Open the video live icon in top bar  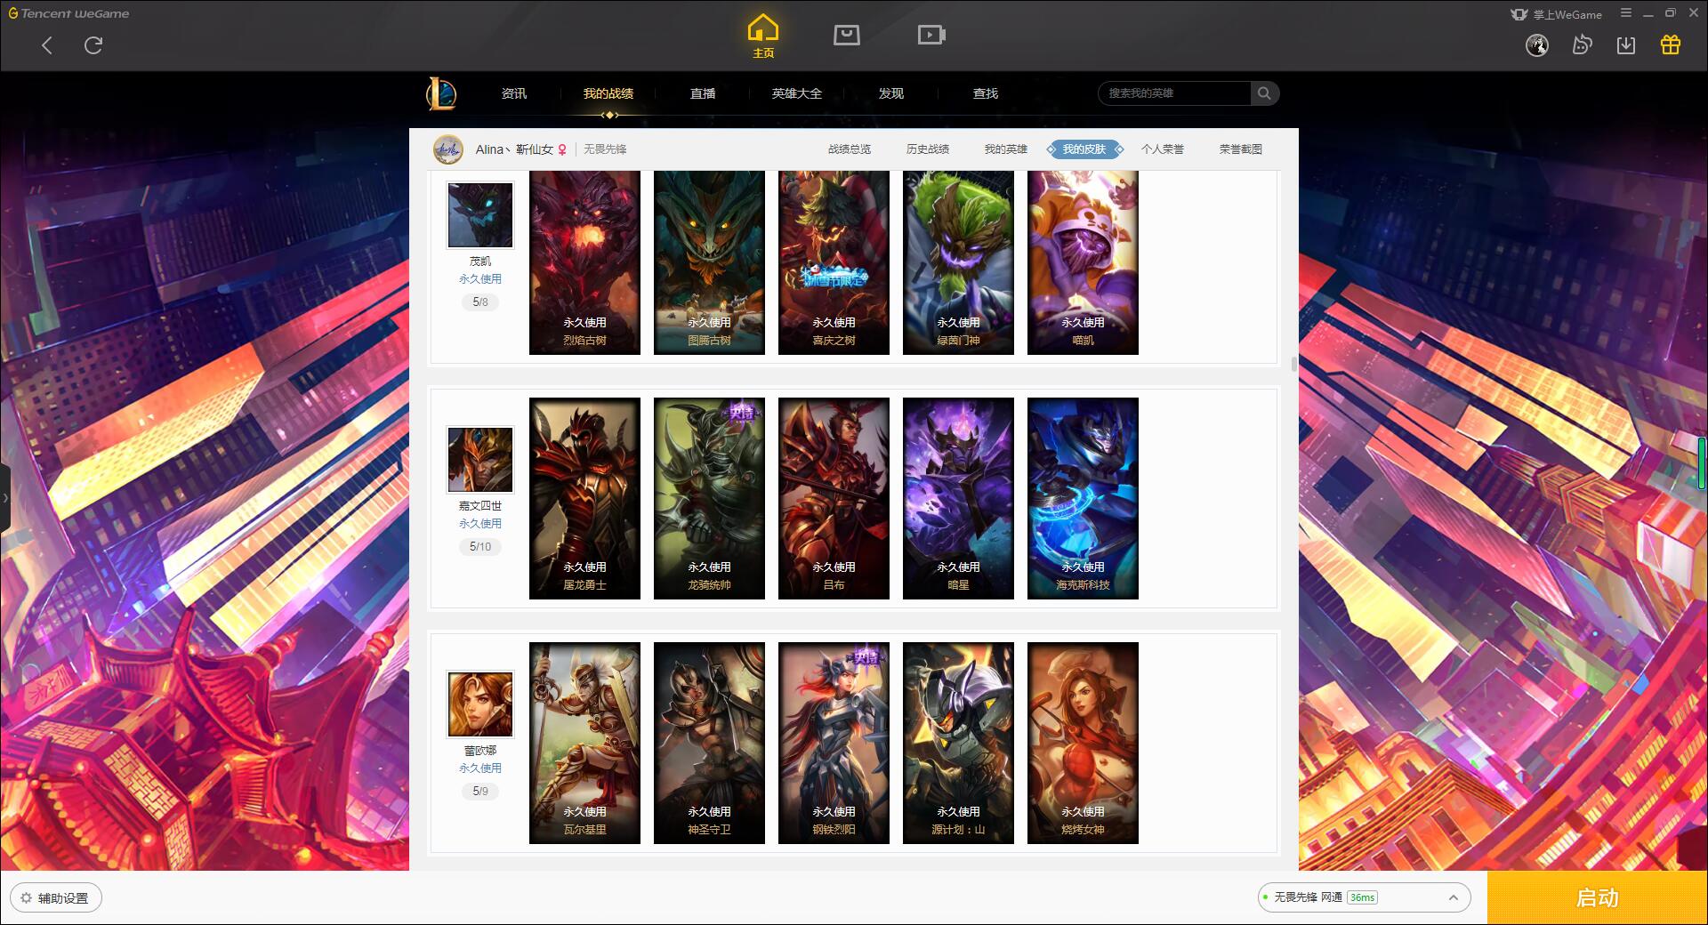[x=931, y=35]
